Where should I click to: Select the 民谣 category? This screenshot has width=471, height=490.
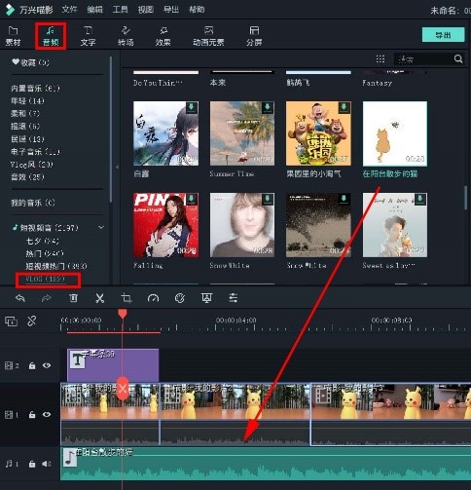click(x=27, y=139)
